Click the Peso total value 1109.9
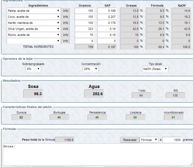 (65, 140)
